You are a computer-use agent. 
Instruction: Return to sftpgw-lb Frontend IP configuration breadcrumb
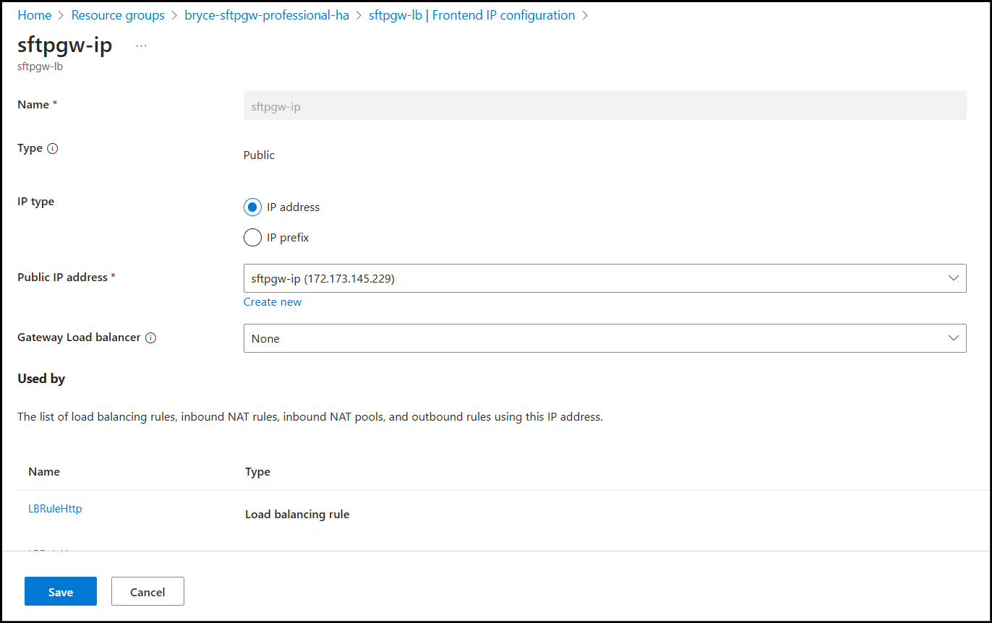471,15
